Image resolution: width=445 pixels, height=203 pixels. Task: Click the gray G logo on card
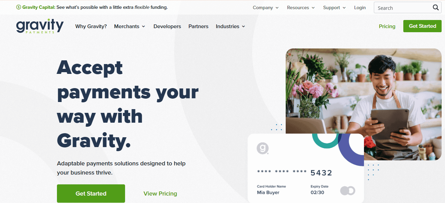tap(262, 148)
